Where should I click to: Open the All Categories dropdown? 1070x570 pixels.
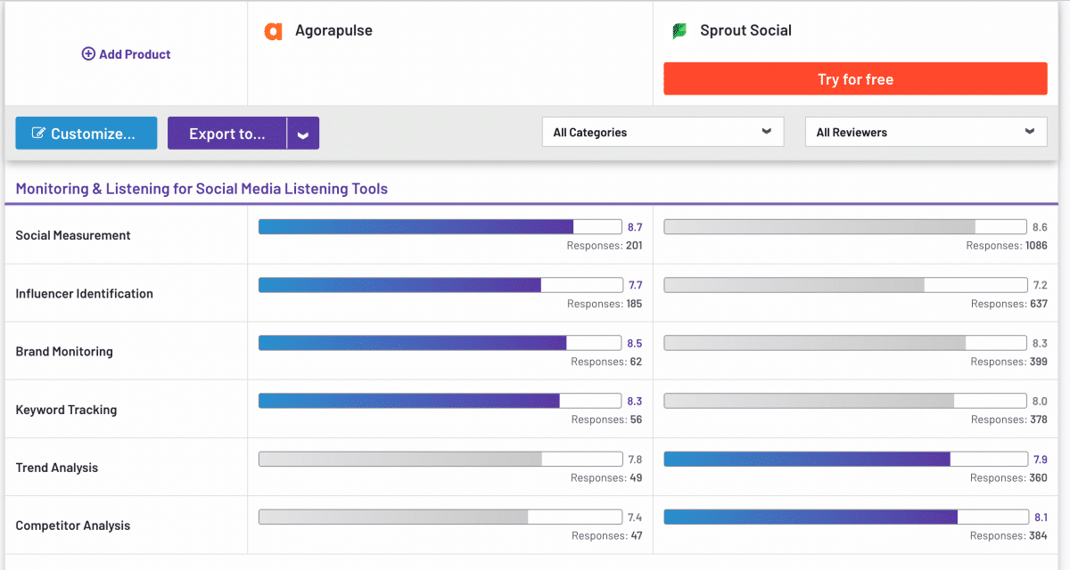pos(663,131)
